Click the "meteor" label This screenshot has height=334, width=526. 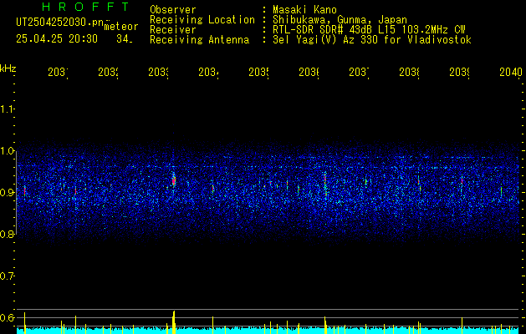click(120, 27)
